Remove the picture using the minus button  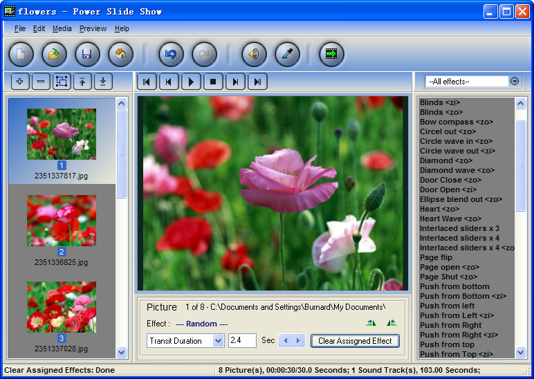tap(41, 82)
